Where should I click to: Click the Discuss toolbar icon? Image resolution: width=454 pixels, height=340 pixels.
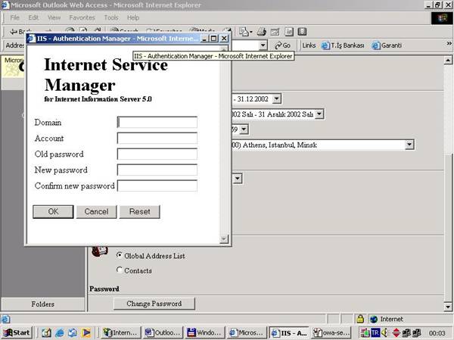(x=289, y=32)
